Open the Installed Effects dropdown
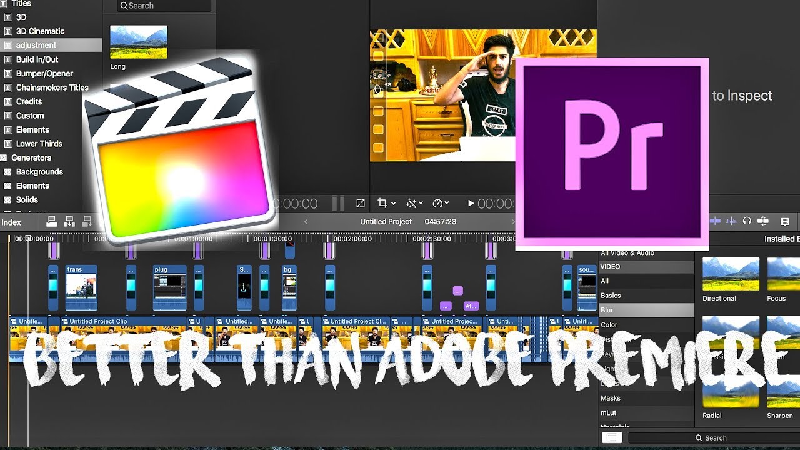The width and height of the screenshot is (800, 450). tap(781, 239)
